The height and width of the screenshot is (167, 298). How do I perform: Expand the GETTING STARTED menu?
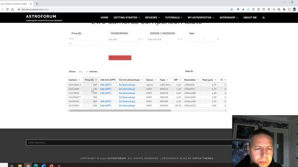[x=127, y=18]
